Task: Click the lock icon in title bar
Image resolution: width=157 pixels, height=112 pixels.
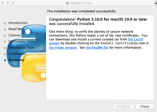Action: coord(156,3)
